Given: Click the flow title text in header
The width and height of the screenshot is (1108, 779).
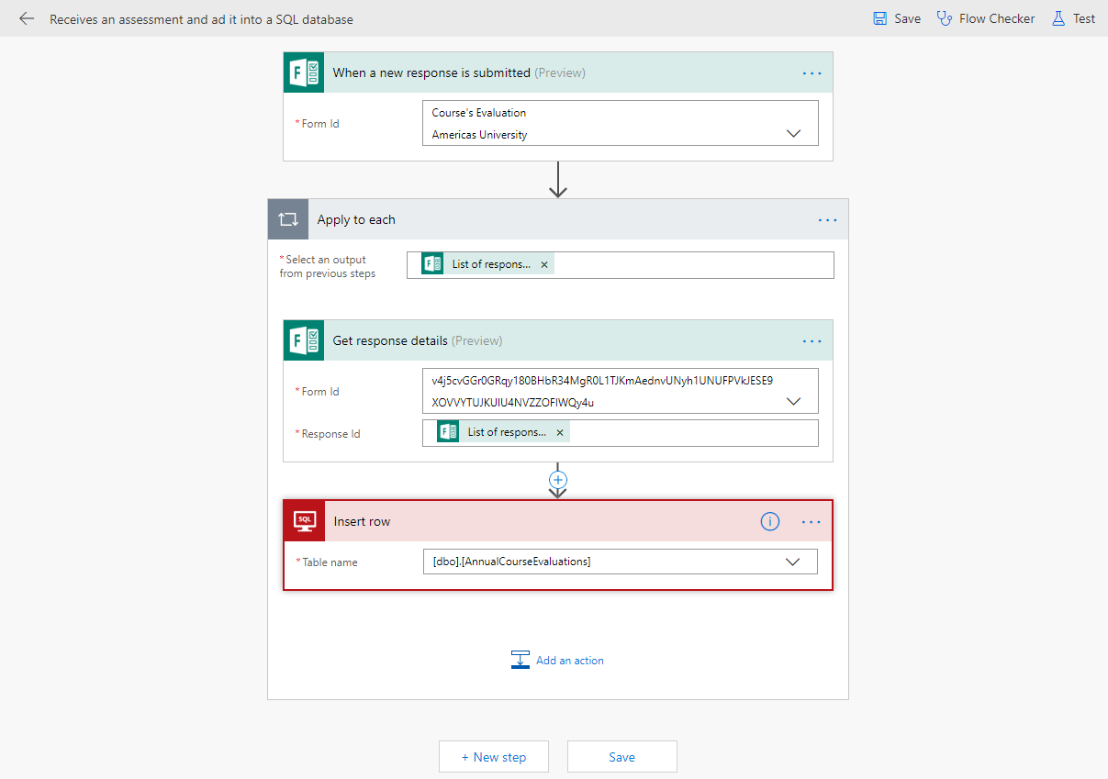Looking at the screenshot, I should (x=201, y=19).
